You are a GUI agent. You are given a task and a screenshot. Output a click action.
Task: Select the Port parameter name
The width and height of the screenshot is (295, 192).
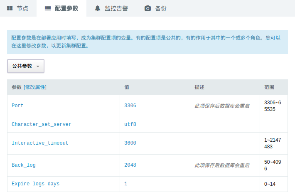(x=17, y=106)
